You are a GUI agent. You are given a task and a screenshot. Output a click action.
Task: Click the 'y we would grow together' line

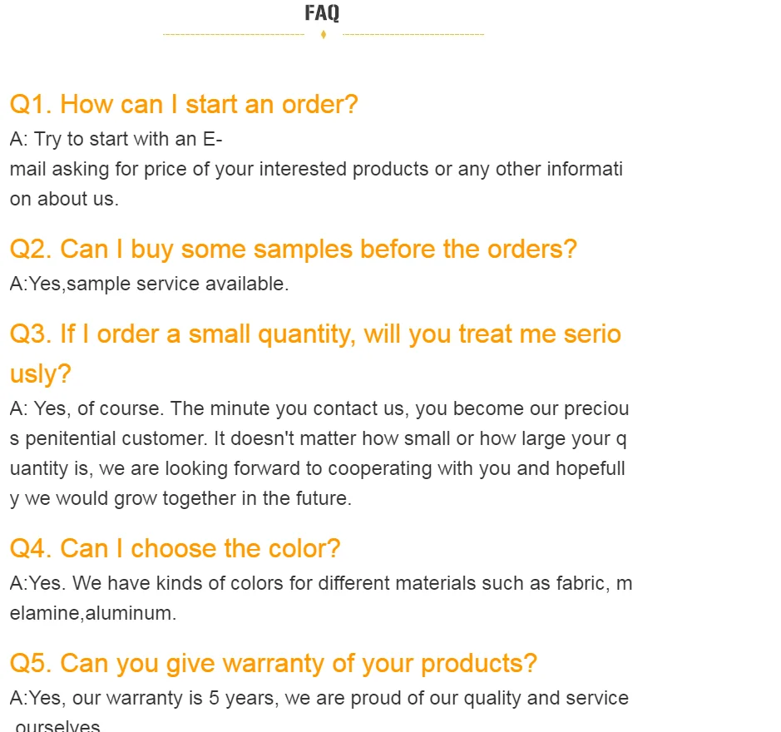click(x=180, y=498)
